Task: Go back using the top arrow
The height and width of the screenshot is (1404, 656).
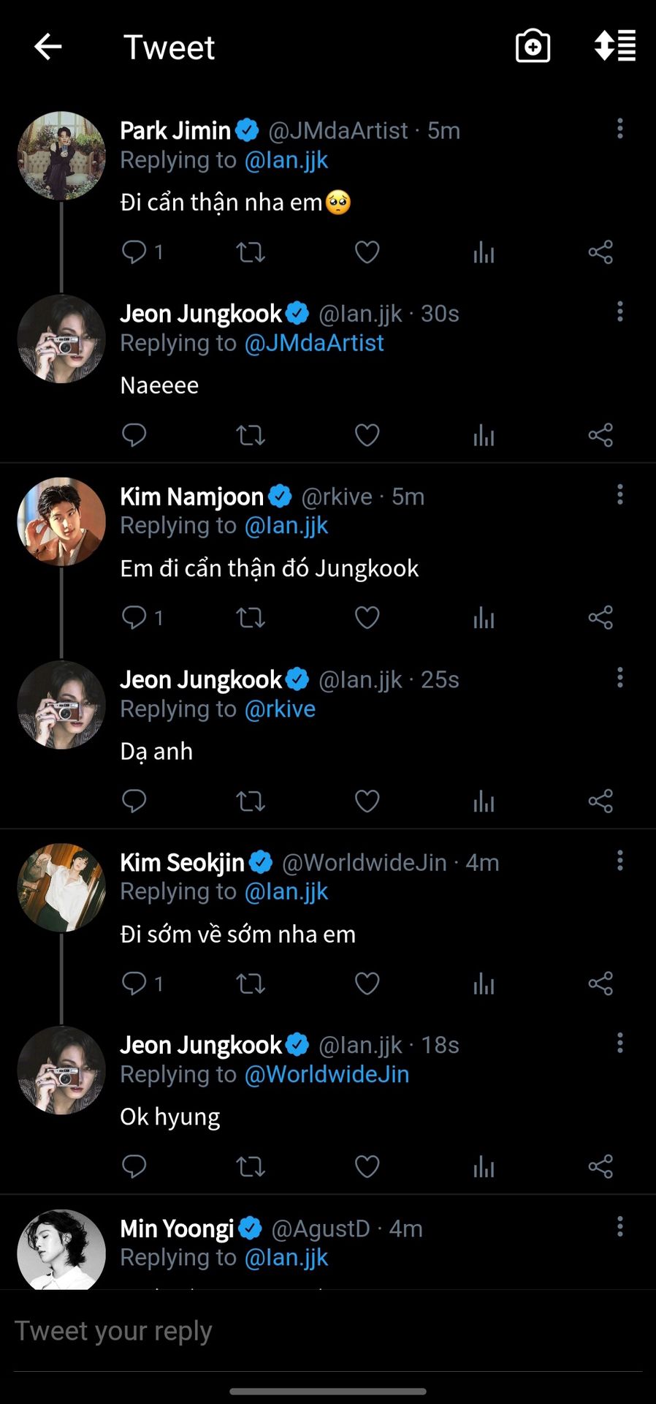Action: coord(48,47)
